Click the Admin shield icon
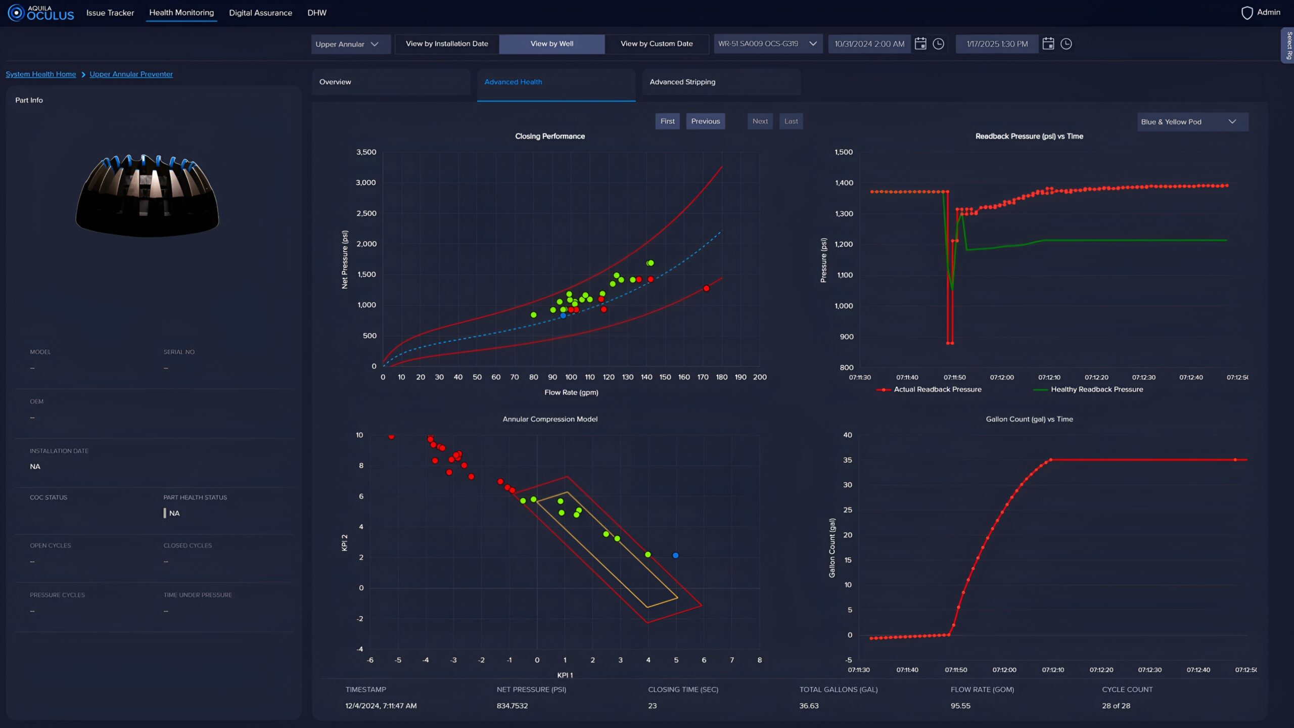 (x=1246, y=13)
